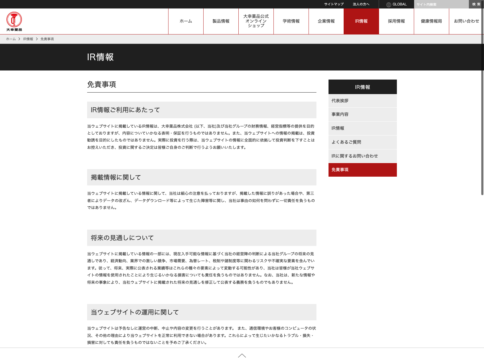The image size is (484, 363).
Task: Open the ホーム navigation menu item
Action: pyautogui.click(x=186, y=21)
